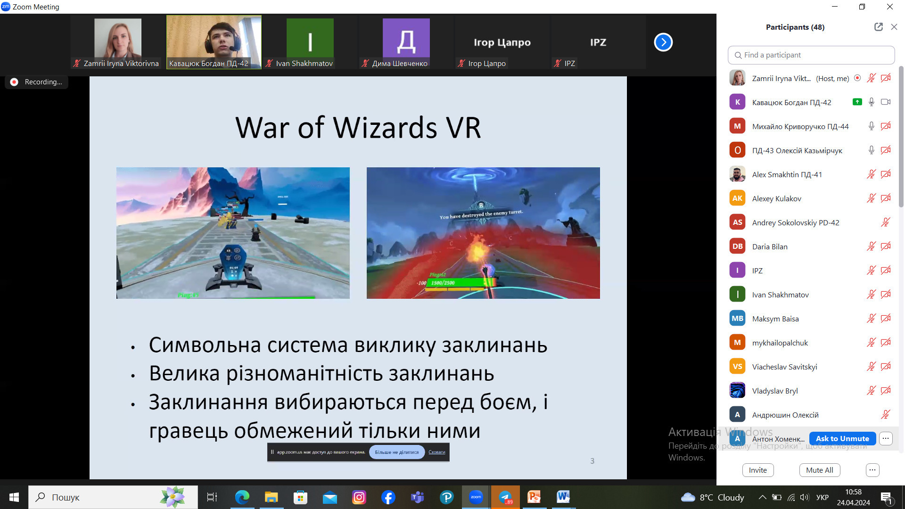Click the 'Сховати' hide link
The height and width of the screenshot is (509, 905).
pos(437,452)
